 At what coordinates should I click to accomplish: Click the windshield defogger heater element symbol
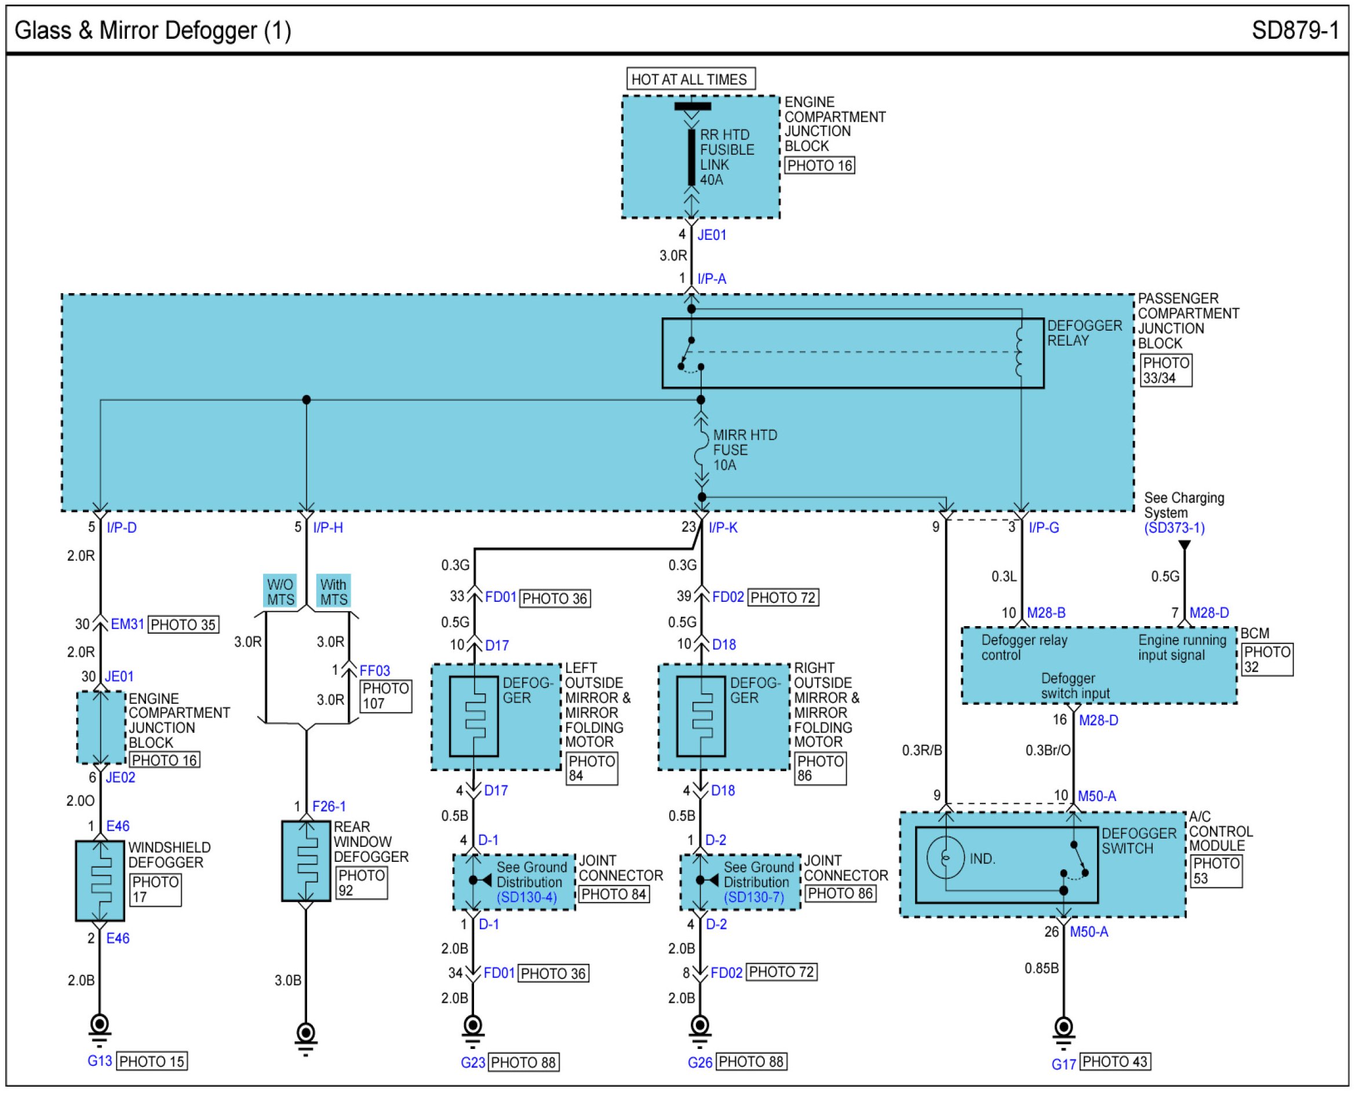click(100, 881)
